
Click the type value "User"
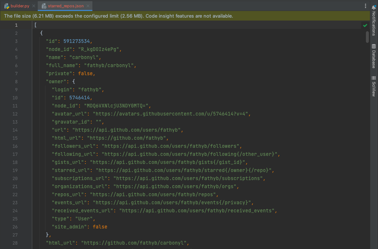click(84, 219)
